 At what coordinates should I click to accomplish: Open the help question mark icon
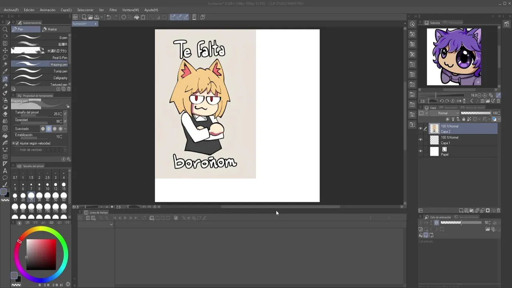point(203,17)
